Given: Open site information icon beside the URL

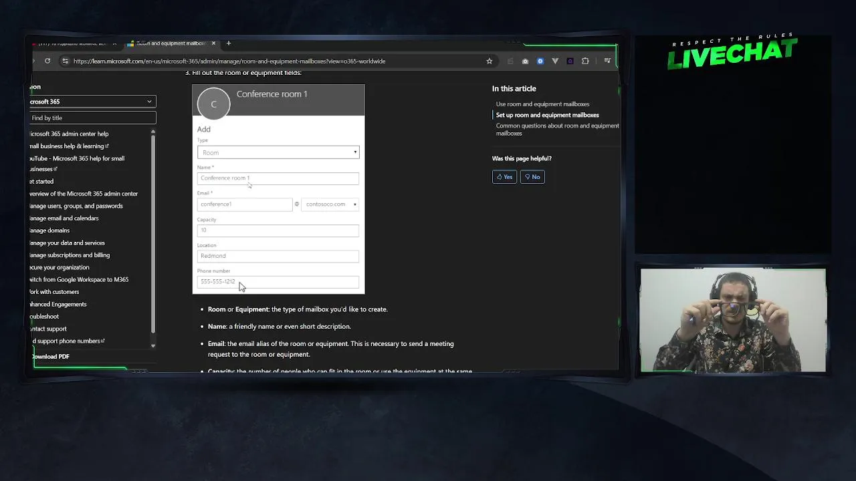Looking at the screenshot, I should (x=65, y=61).
